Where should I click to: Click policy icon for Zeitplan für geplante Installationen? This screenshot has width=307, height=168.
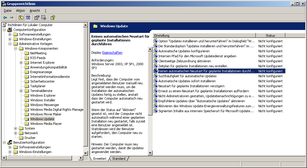tap(155, 66)
